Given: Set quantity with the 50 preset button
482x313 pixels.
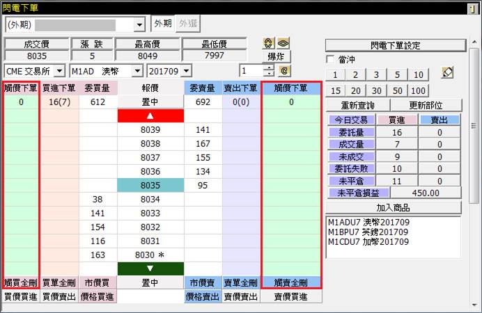Looking at the screenshot, I should (x=398, y=91).
